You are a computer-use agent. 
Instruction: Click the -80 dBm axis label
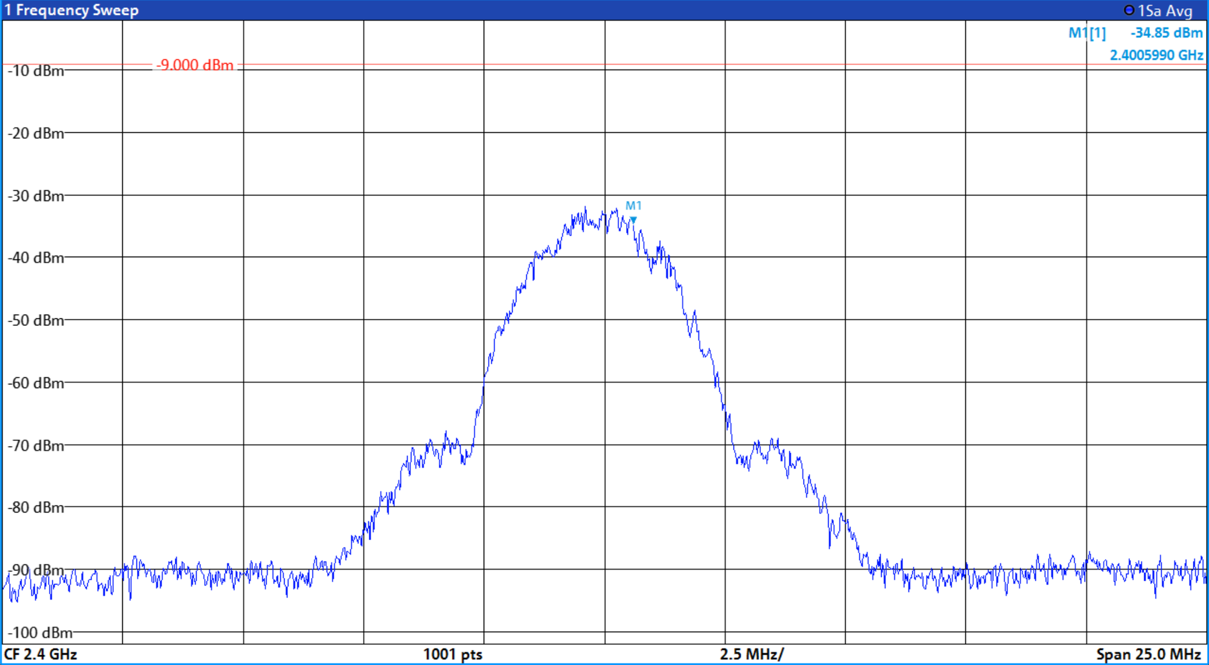point(36,507)
